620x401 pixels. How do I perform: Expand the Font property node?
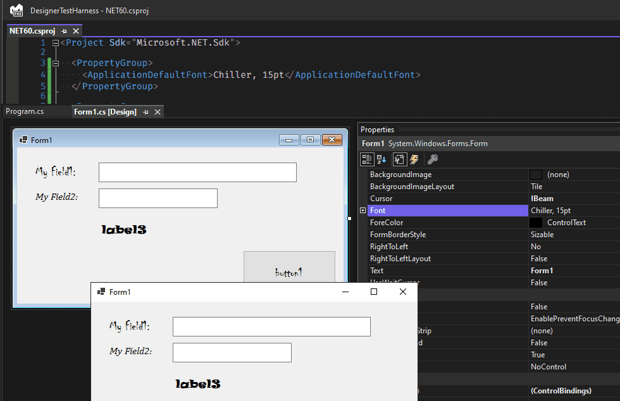click(x=363, y=211)
